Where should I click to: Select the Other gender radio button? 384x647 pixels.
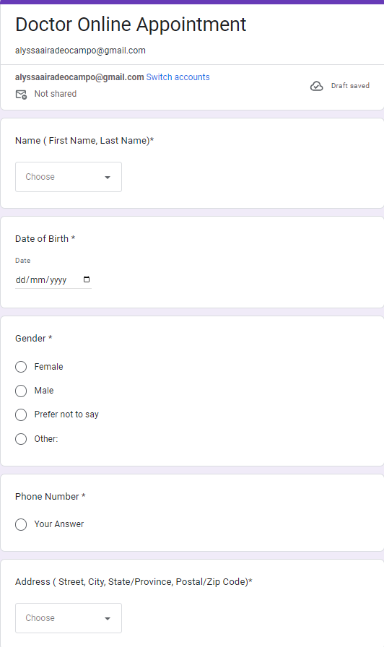(21, 439)
